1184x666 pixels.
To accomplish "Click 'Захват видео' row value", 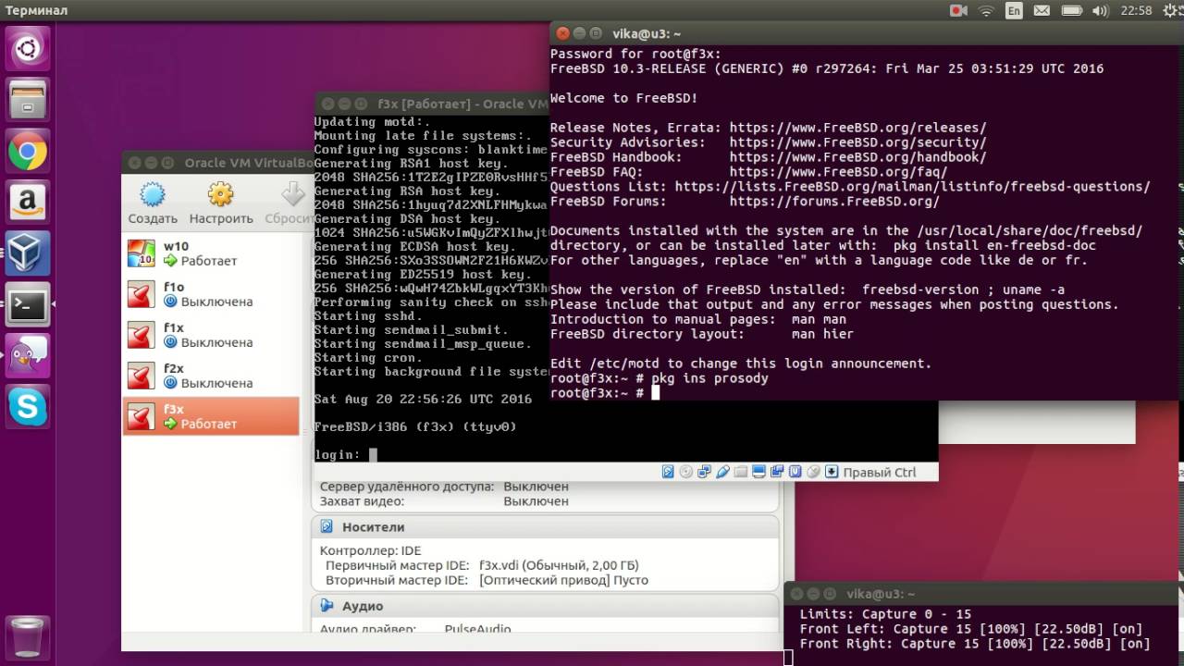I will click(536, 500).
